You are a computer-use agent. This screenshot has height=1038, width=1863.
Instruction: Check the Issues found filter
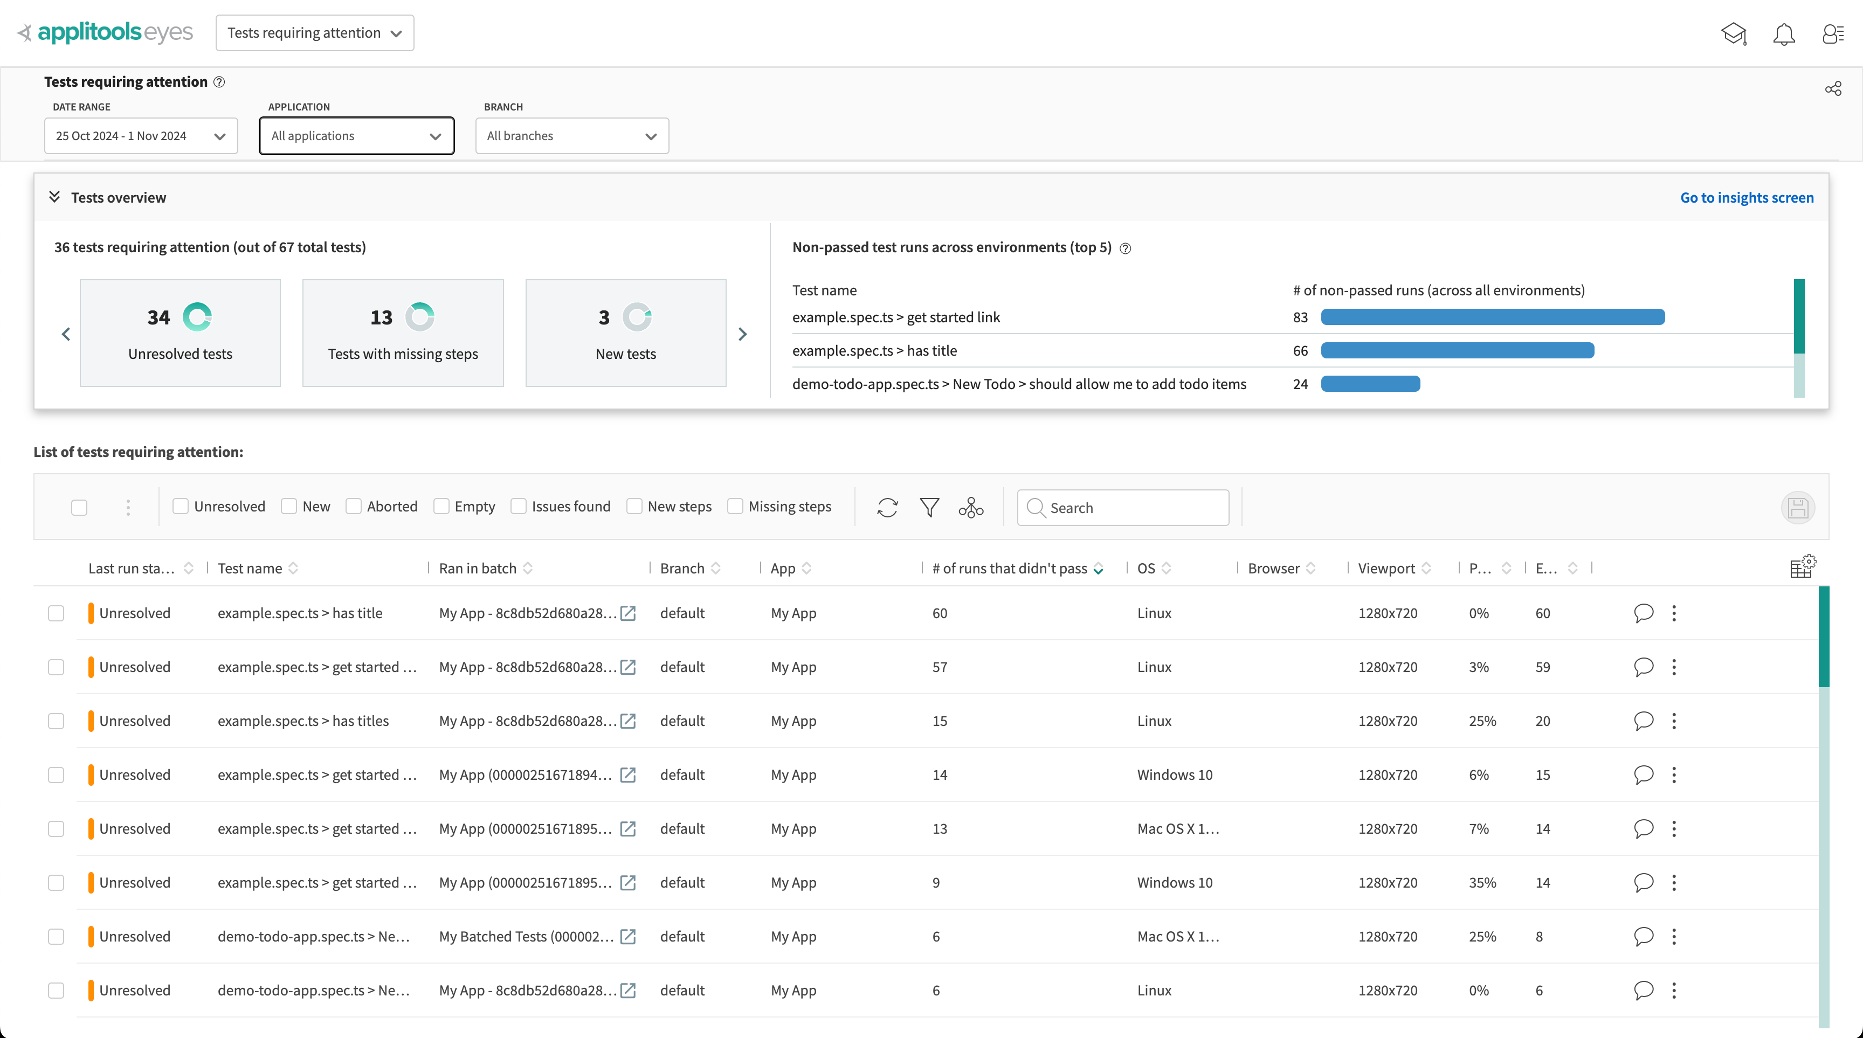pyautogui.click(x=519, y=507)
